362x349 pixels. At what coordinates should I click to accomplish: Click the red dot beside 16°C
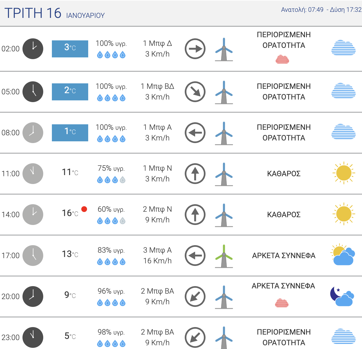pos(84,209)
